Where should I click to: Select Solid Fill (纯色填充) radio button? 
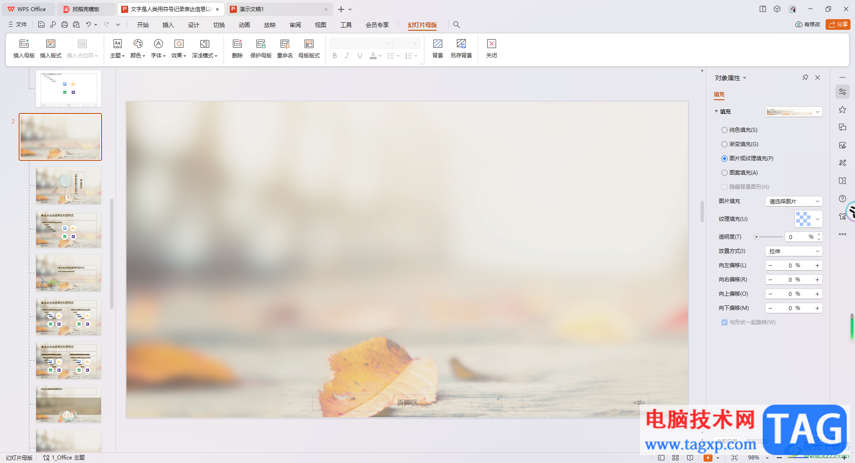[725, 130]
